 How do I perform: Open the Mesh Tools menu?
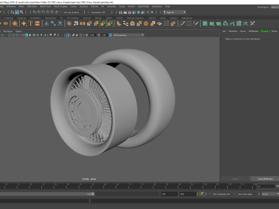[x=45, y=6]
